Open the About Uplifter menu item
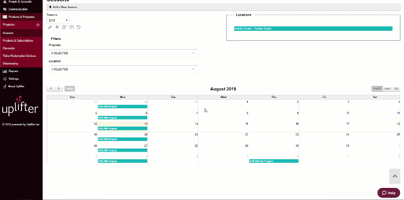This screenshot has width=404, height=200. click(x=16, y=86)
